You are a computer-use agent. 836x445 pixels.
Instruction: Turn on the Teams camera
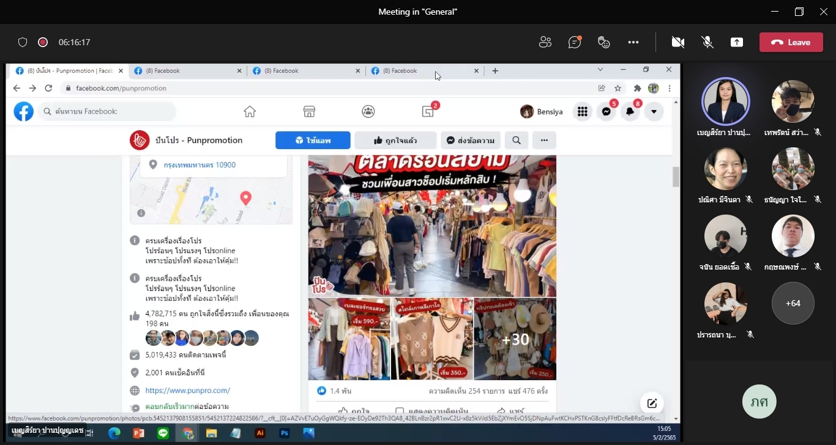coord(677,42)
